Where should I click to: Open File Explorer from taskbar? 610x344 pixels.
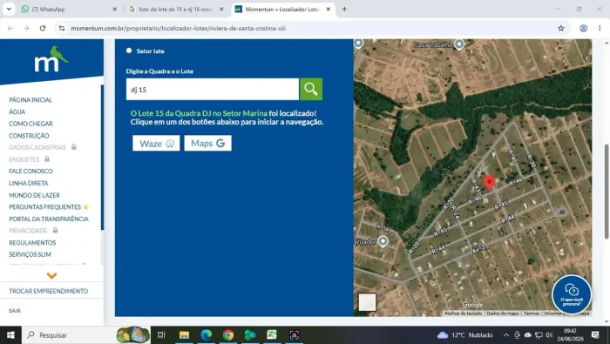(x=184, y=334)
